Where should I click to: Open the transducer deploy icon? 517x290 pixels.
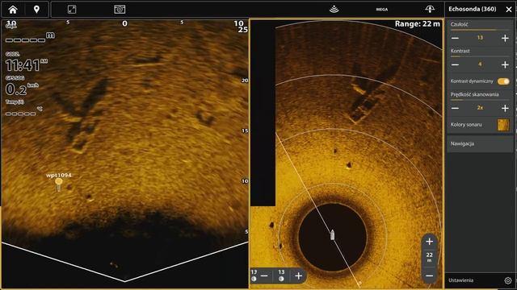point(430,9)
